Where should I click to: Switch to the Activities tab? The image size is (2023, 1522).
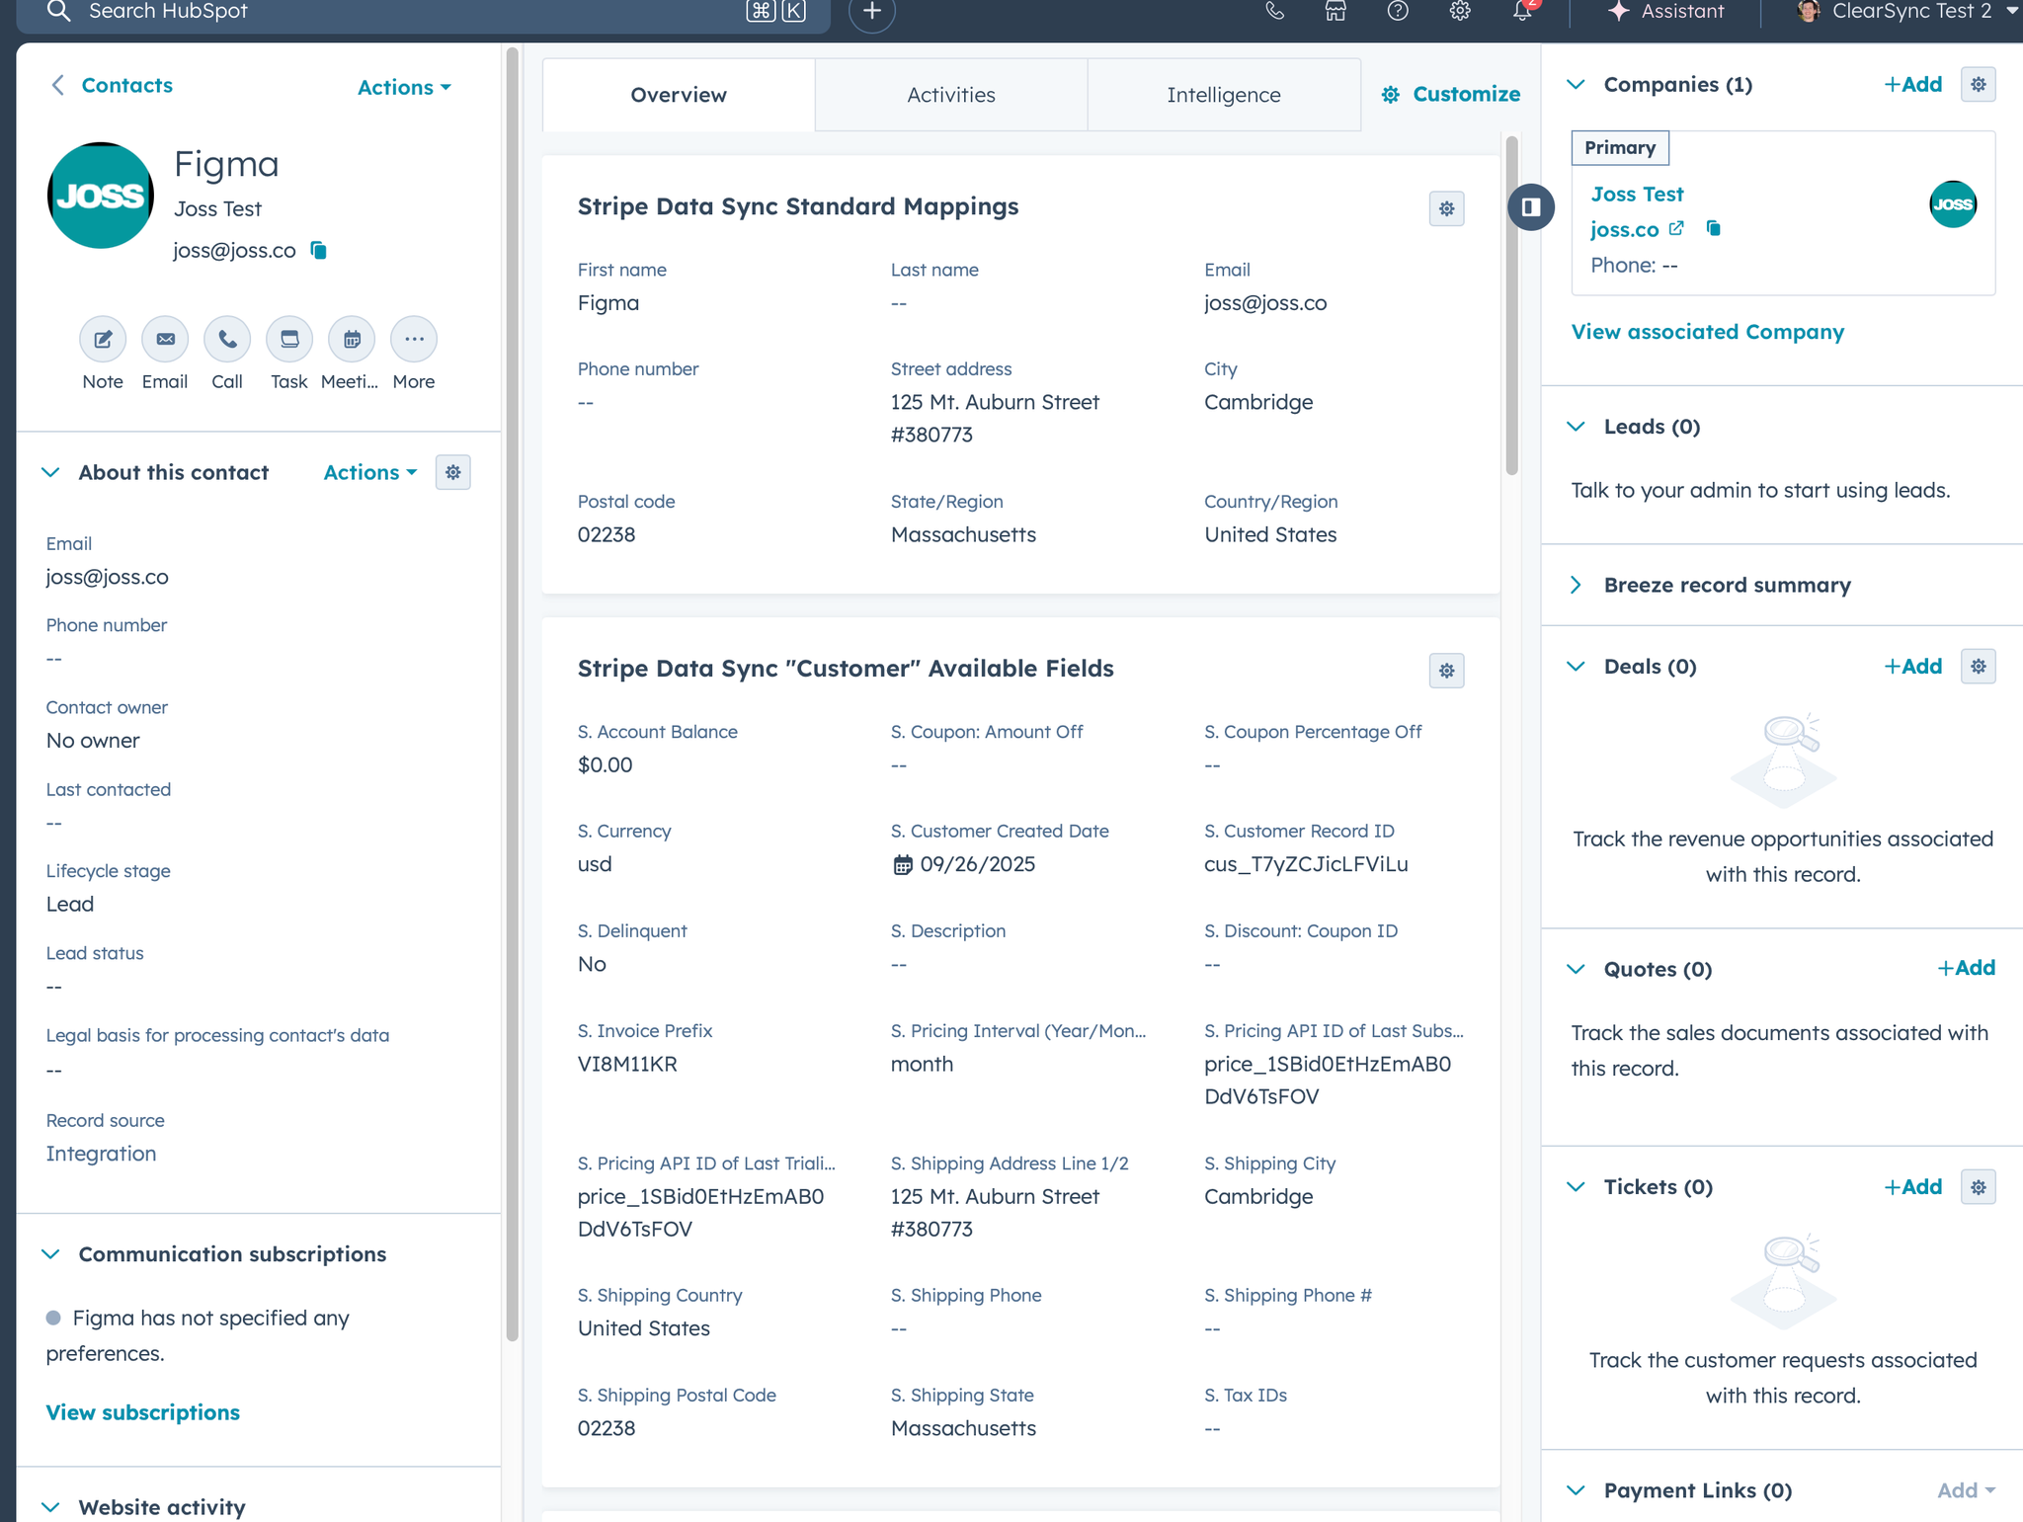pos(951,95)
